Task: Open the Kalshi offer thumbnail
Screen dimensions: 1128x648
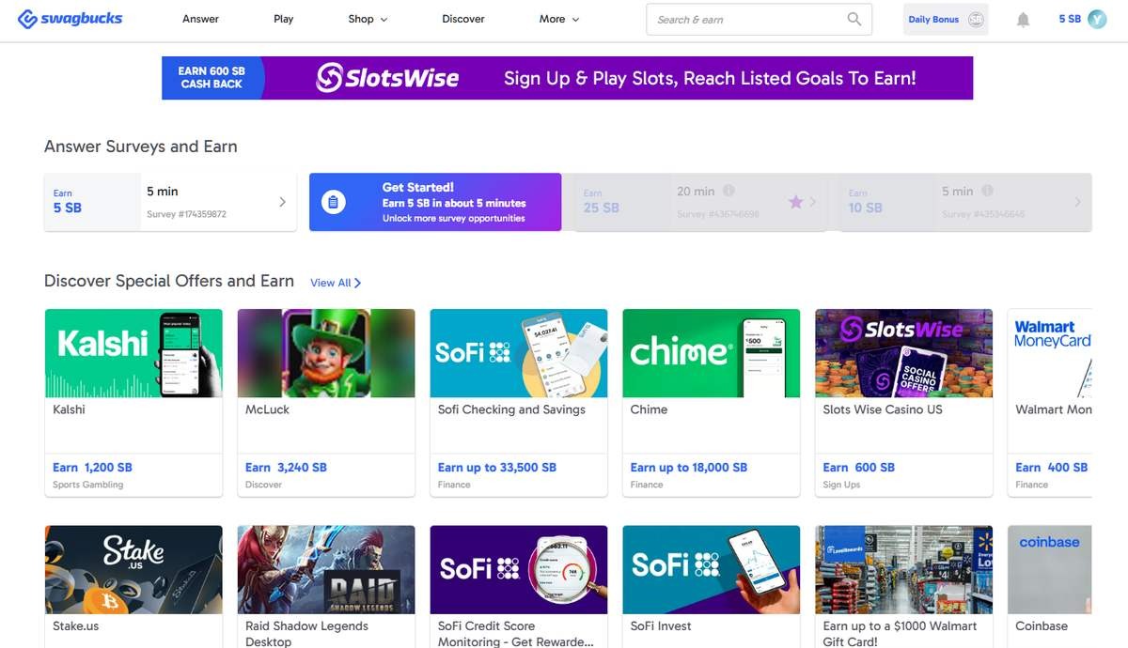Action: tap(133, 353)
